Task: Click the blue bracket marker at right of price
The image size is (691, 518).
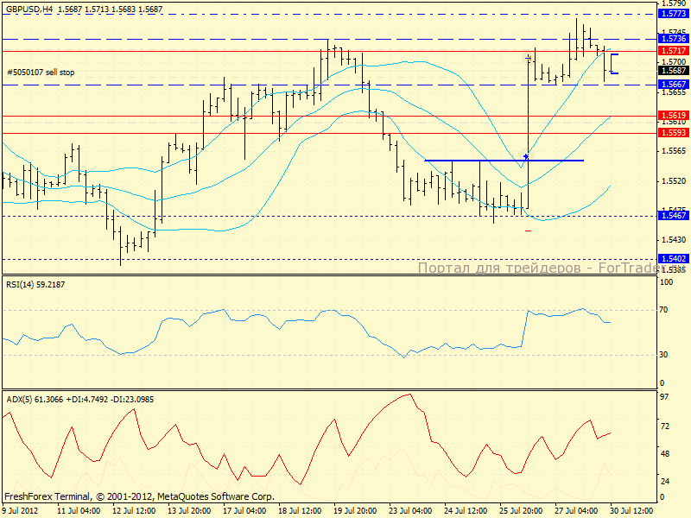Action: pyautogui.click(x=613, y=64)
